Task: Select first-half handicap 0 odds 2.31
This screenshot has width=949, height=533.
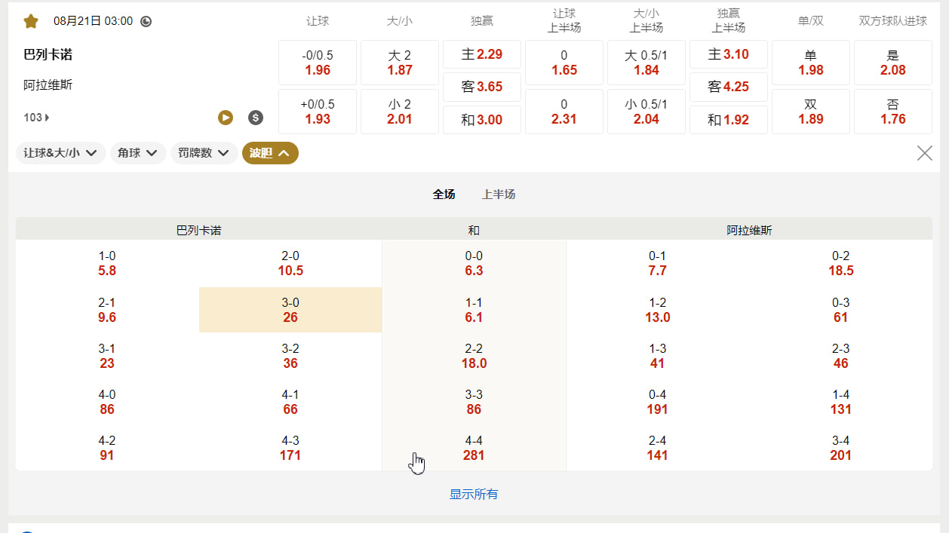Action: (x=564, y=112)
